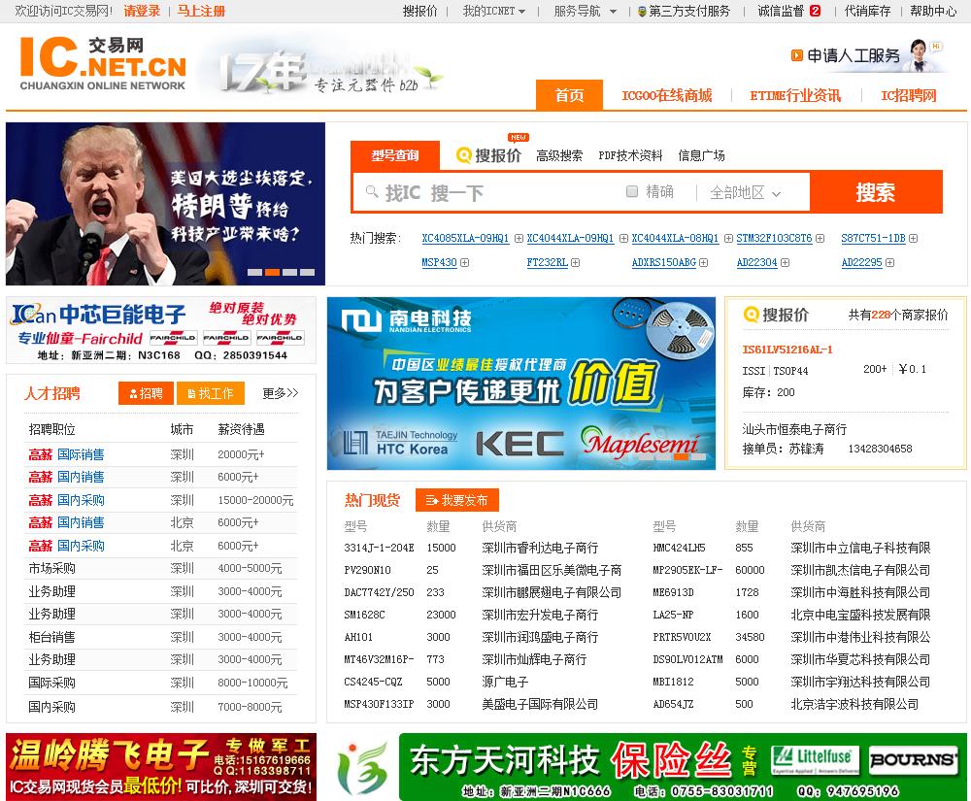
Task: Click the IS61LV51216AL-1 quote link
Action: (x=787, y=350)
